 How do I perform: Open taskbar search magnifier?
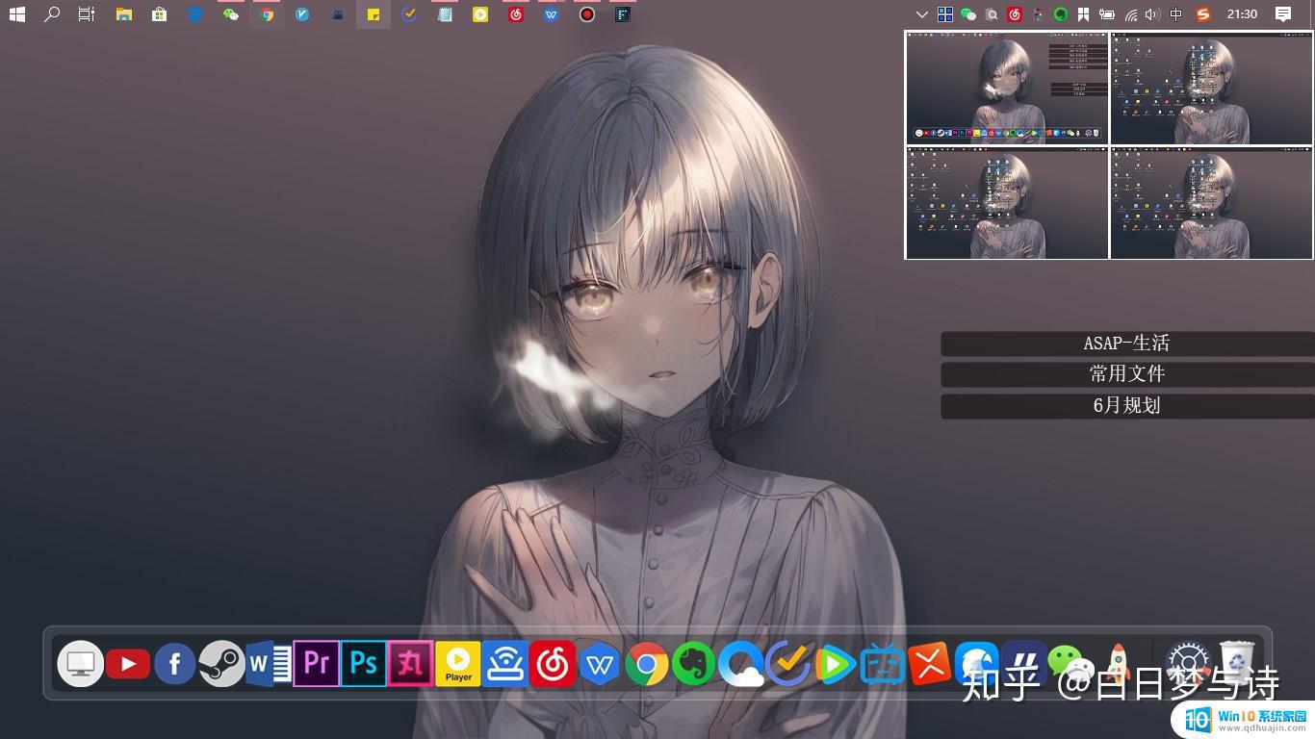[x=52, y=14]
